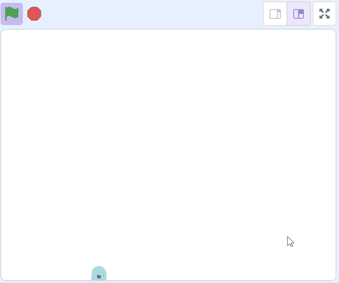
Task: Halt all scripts with the red octagon
Action: [x=34, y=14]
